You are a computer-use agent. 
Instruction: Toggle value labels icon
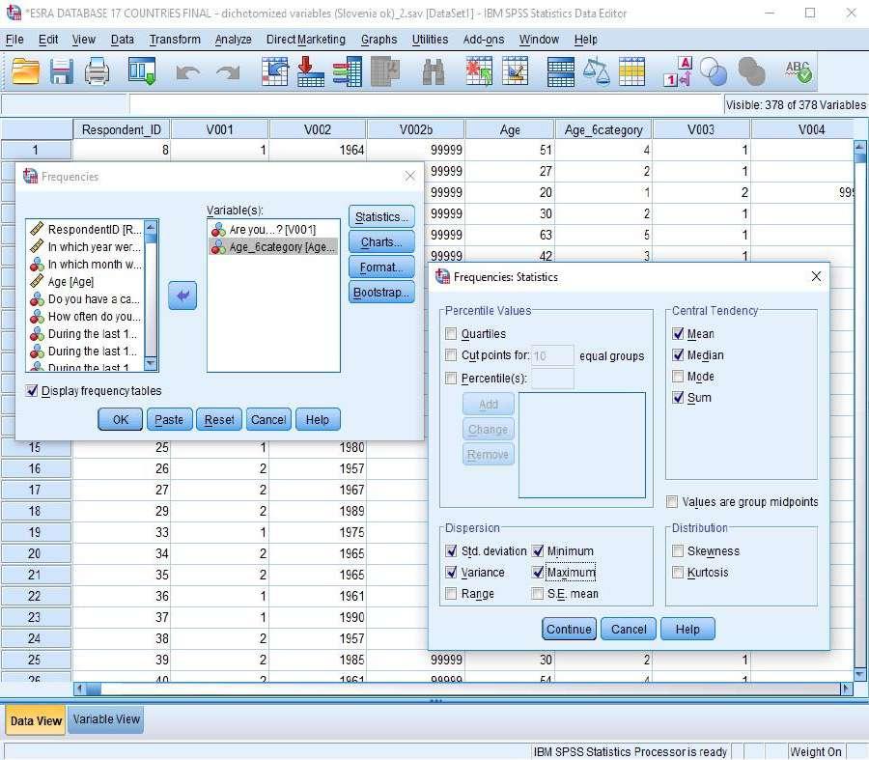coord(678,71)
